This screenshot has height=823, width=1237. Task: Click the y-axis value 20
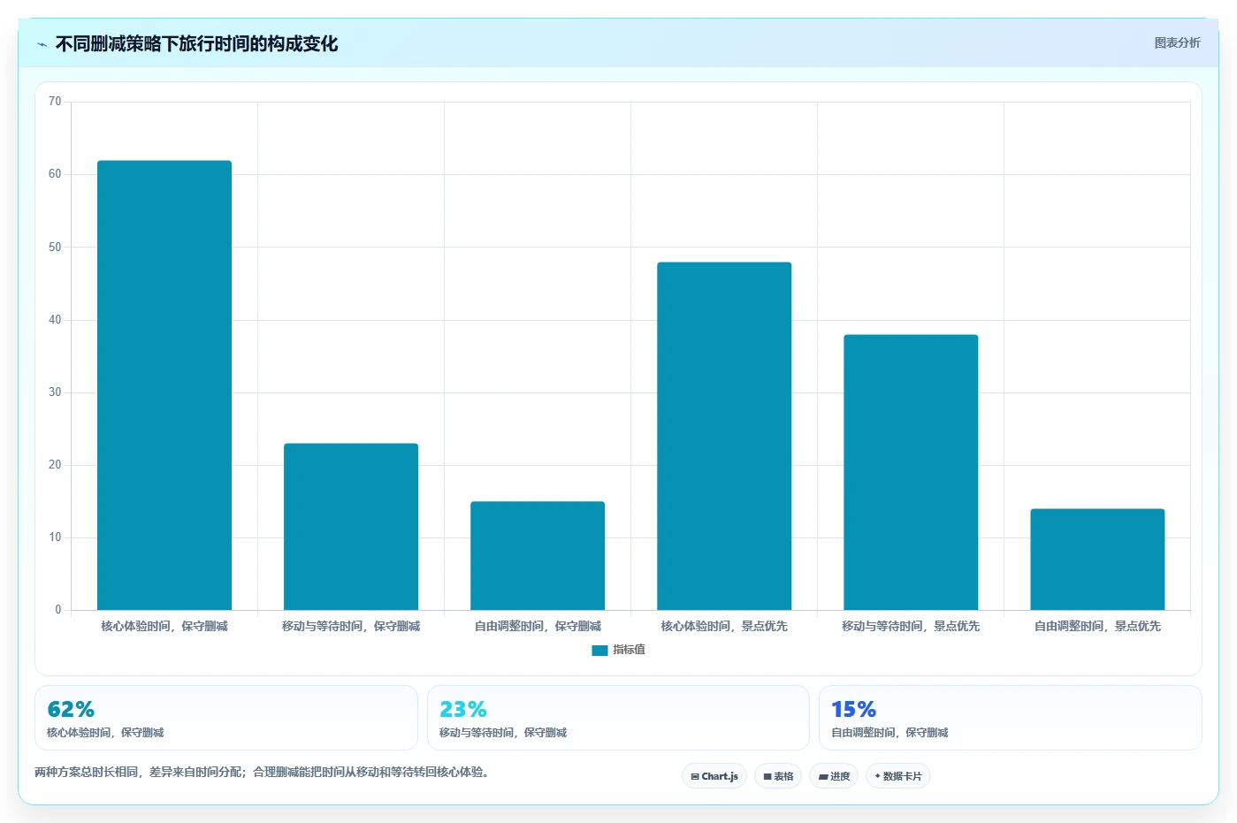pos(55,464)
